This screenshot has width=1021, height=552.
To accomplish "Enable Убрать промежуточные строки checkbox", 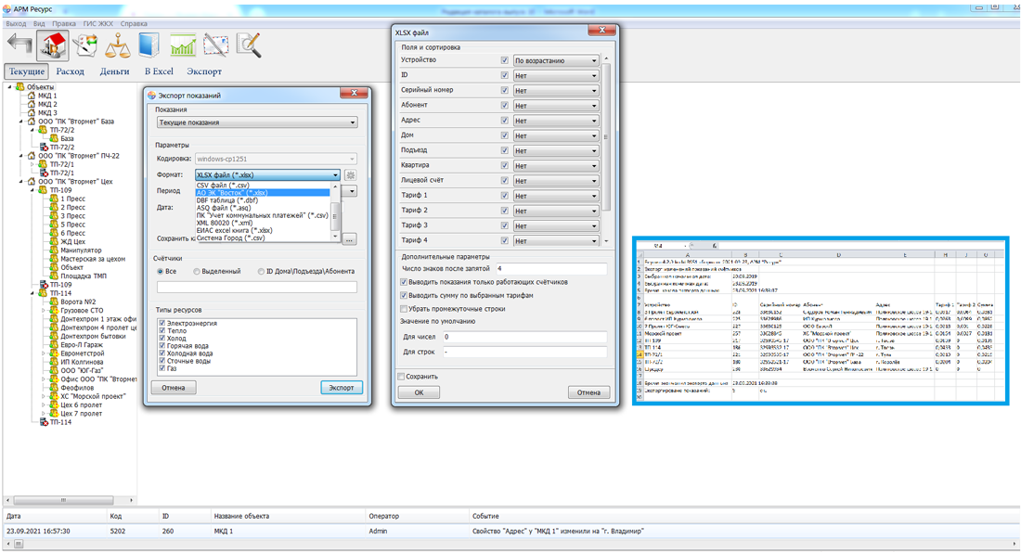I will pyautogui.click(x=404, y=309).
